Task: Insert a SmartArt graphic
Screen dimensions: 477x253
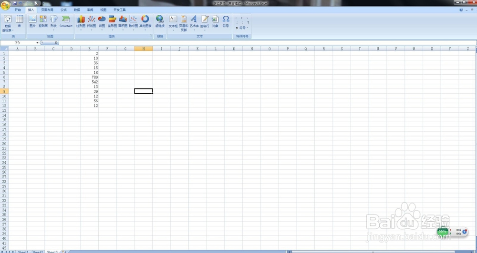Action: tap(66, 21)
